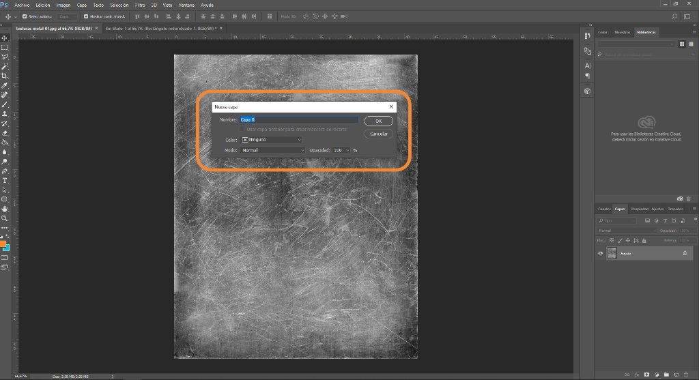Switch Bibliotecas to list view
The width and height of the screenshot is (699, 380).
pos(691,44)
